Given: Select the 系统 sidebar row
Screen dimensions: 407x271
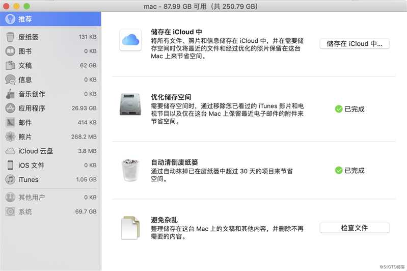Looking at the screenshot, I should click(50, 211).
